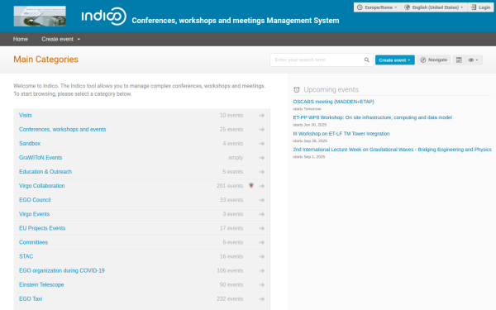The image size is (496, 310).
Task: Click the arrow icon in EU Projects Events row
Action: coord(261,228)
